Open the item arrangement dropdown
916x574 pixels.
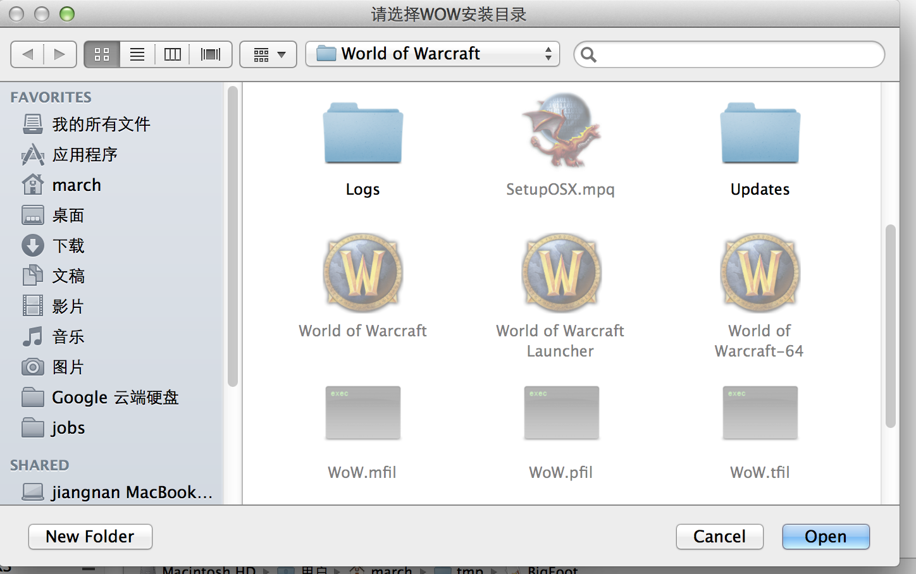point(268,54)
